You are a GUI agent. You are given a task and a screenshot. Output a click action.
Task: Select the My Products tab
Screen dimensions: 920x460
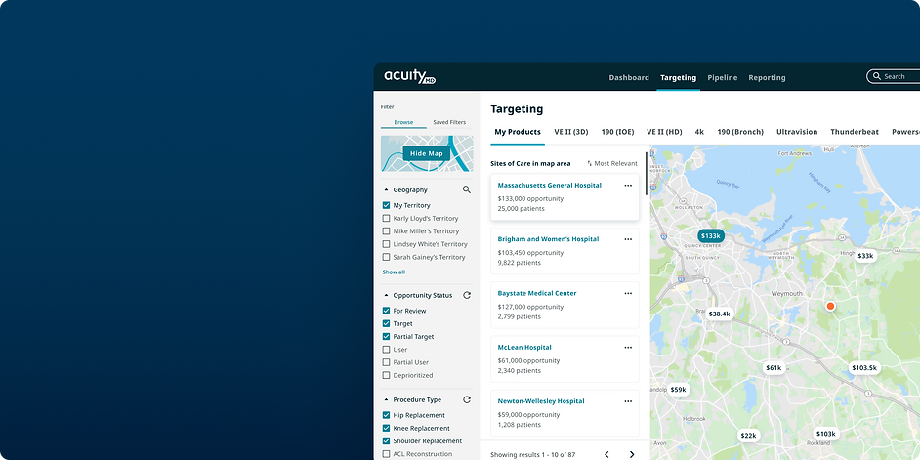click(x=518, y=132)
